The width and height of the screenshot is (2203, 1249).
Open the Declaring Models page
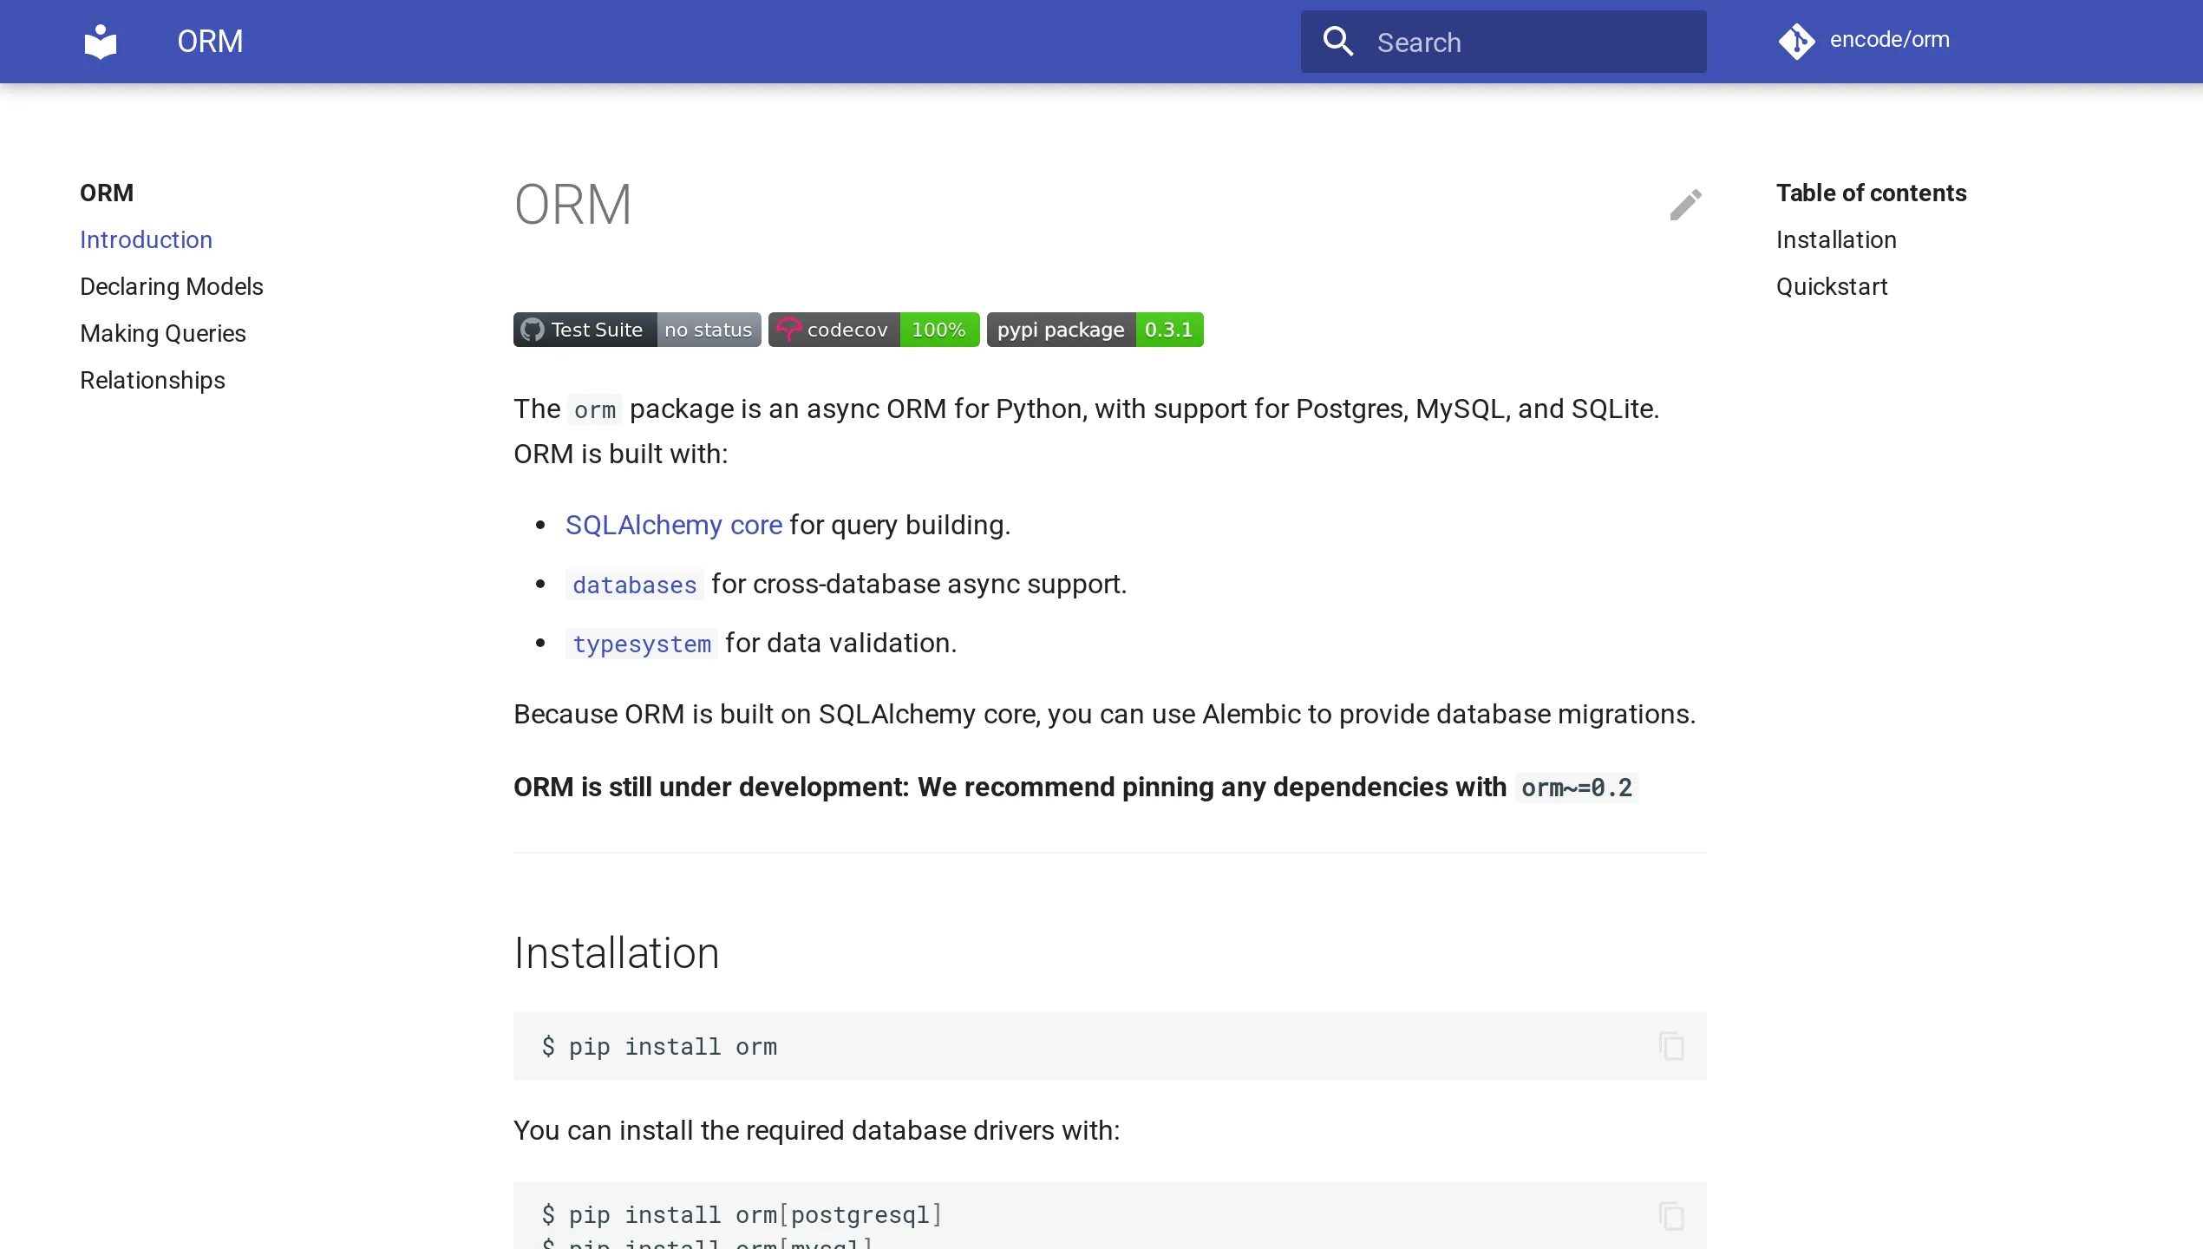coord(172,286)
